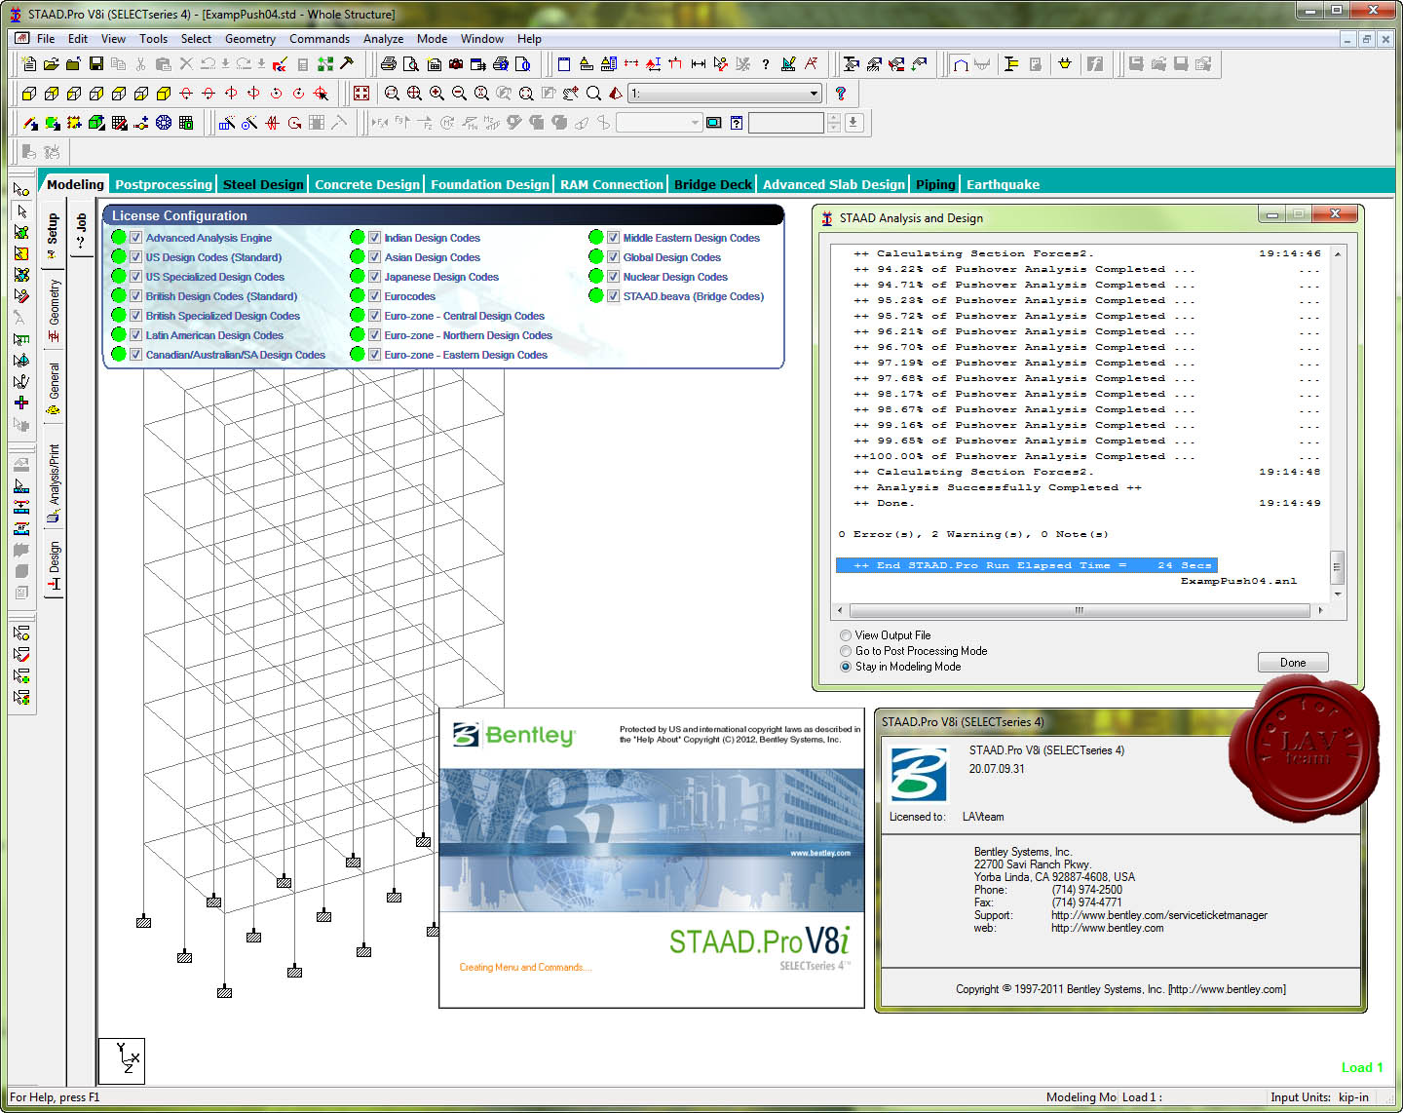
Task: Open the Geometry menu
Action: pos(250,39)
